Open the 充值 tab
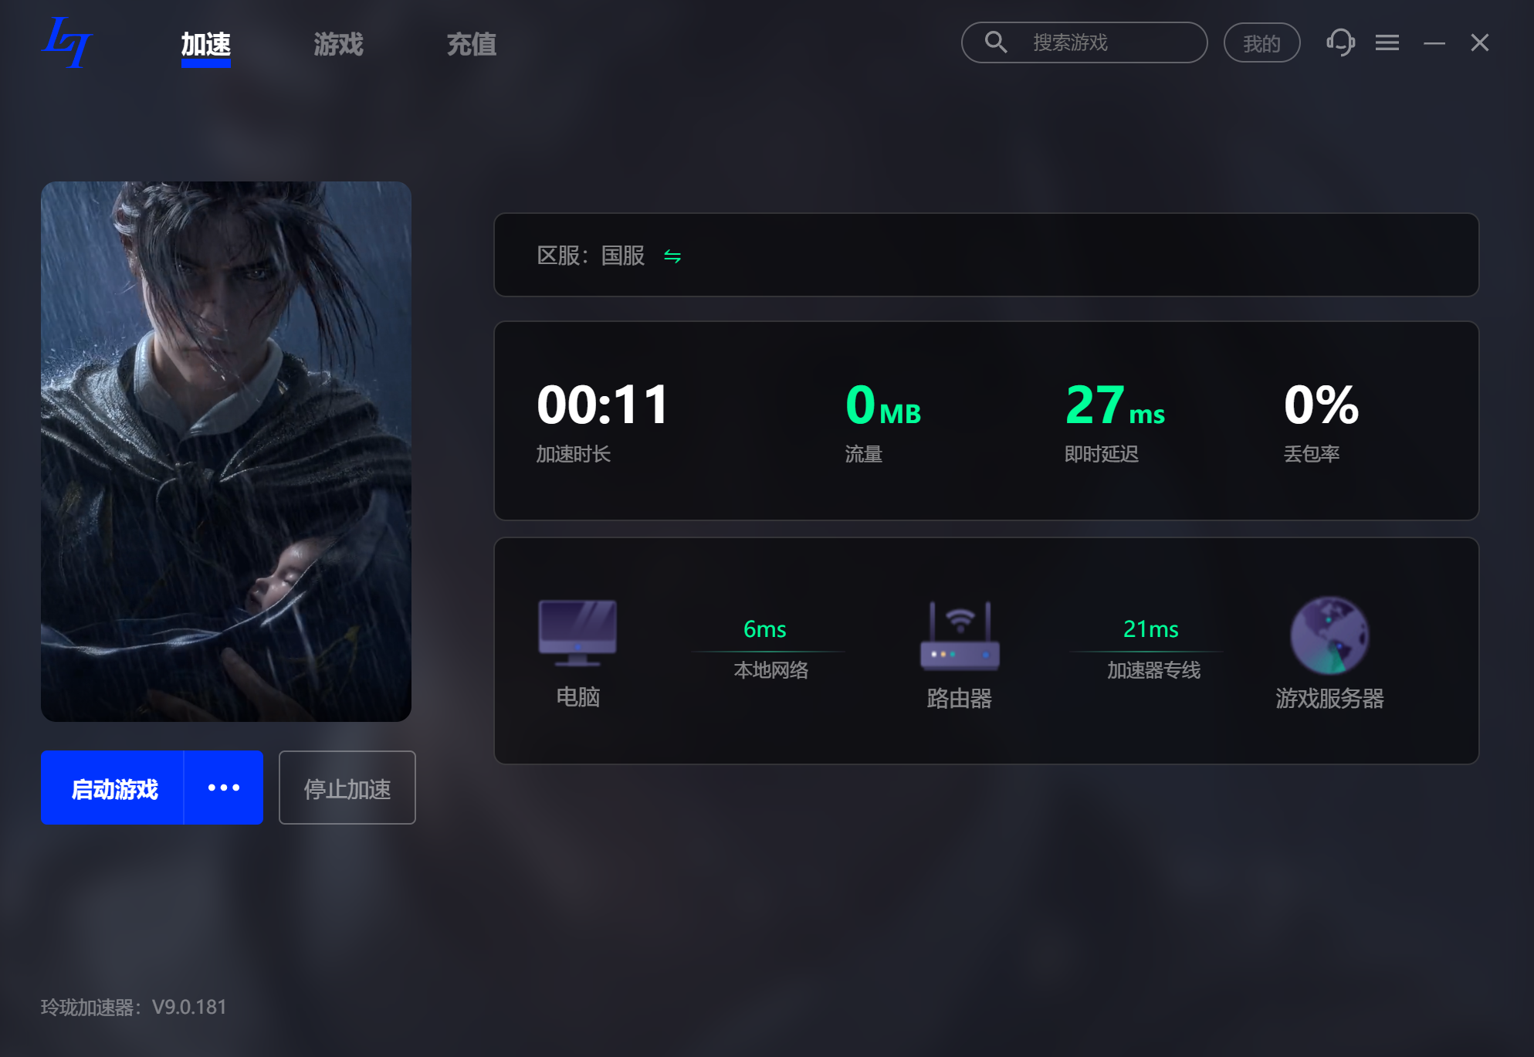This screenshot has width=1534, height=1057. coord(472,45)
